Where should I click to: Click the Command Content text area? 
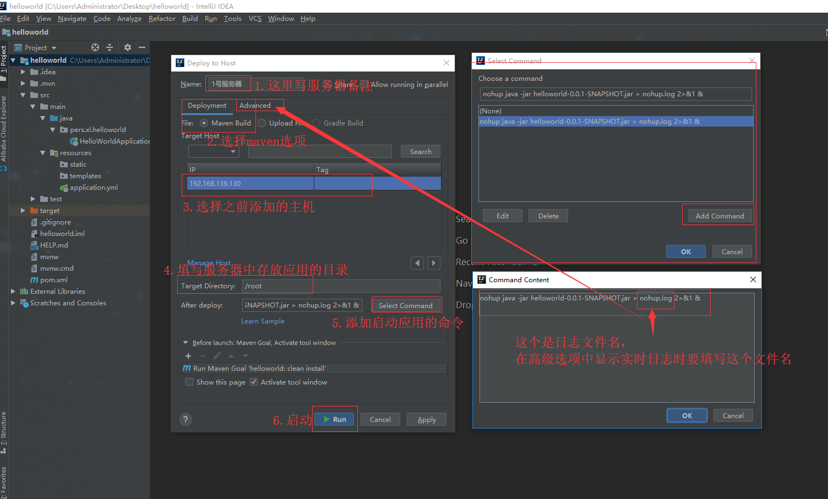click(x=617, y=348)
